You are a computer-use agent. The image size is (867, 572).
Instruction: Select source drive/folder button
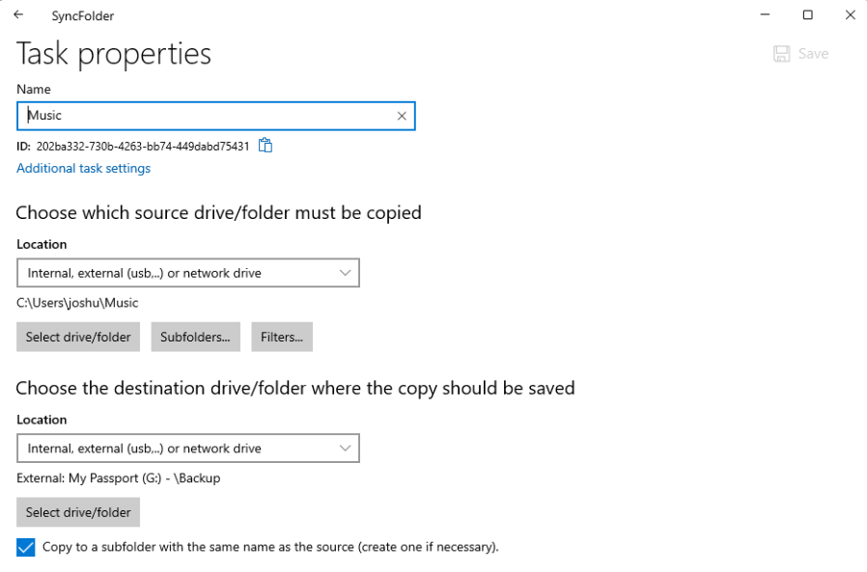click(x=78, y=337)
